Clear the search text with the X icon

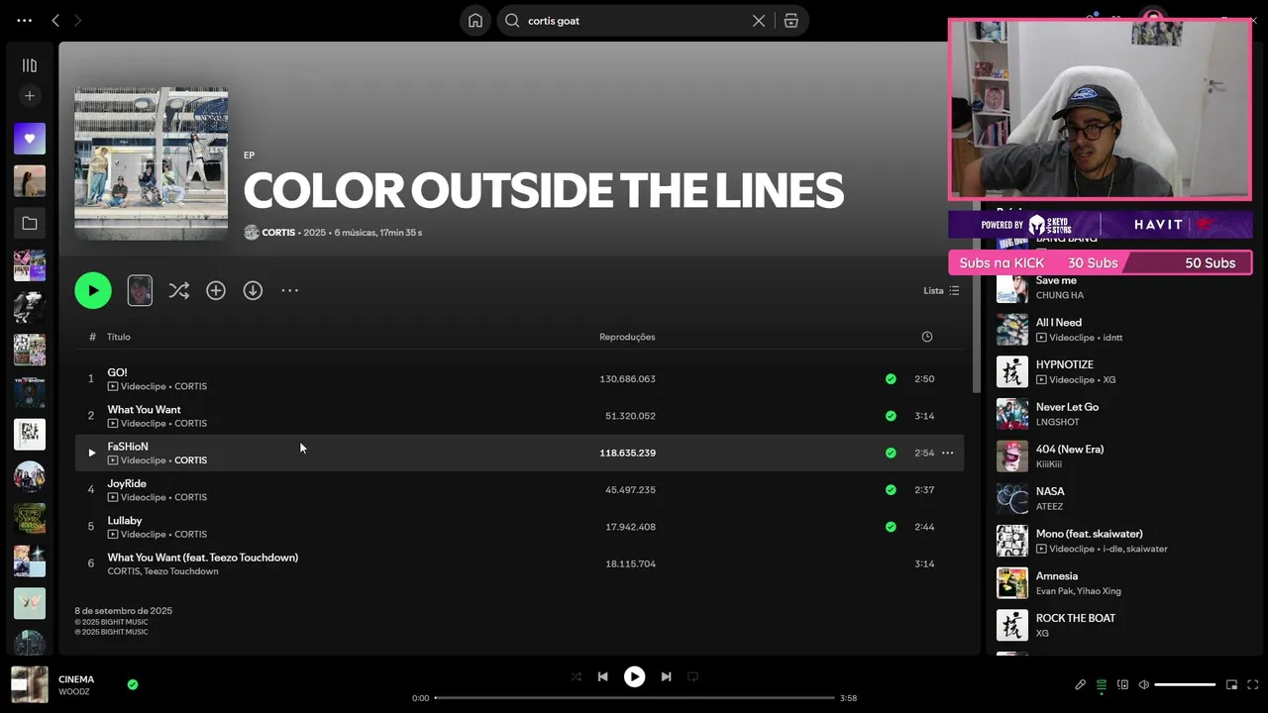click(759, 21)
